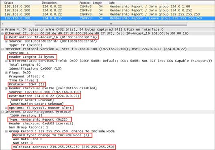Select the Identification: 0x000f line
Viewport: 215px width, 150px height.
pyautogui.click(x=35, y=68)
